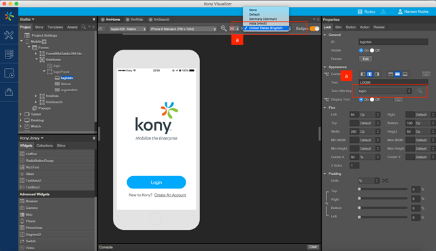Open the frmRide canvas tab
The height and width of the screenshot is (251, 436).
pos(135,20)
